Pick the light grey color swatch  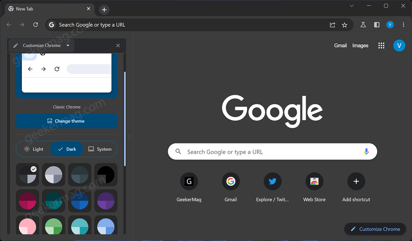(x=54, y=175)
